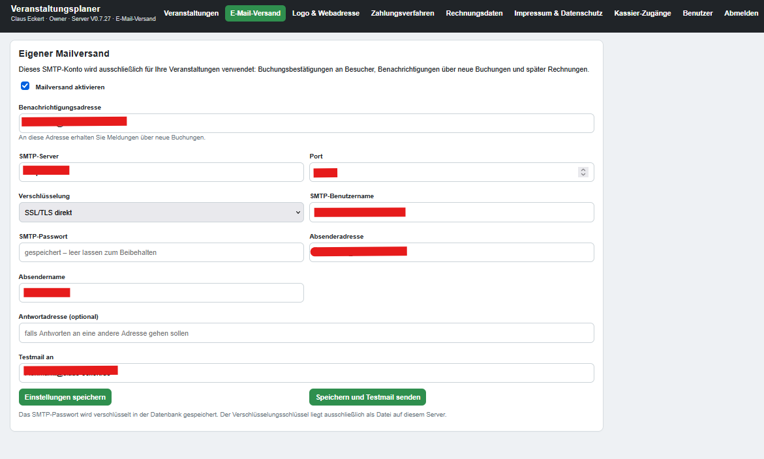Open Kassier-Zugänge page
764x459 pixels.
(x=642, y=13)
